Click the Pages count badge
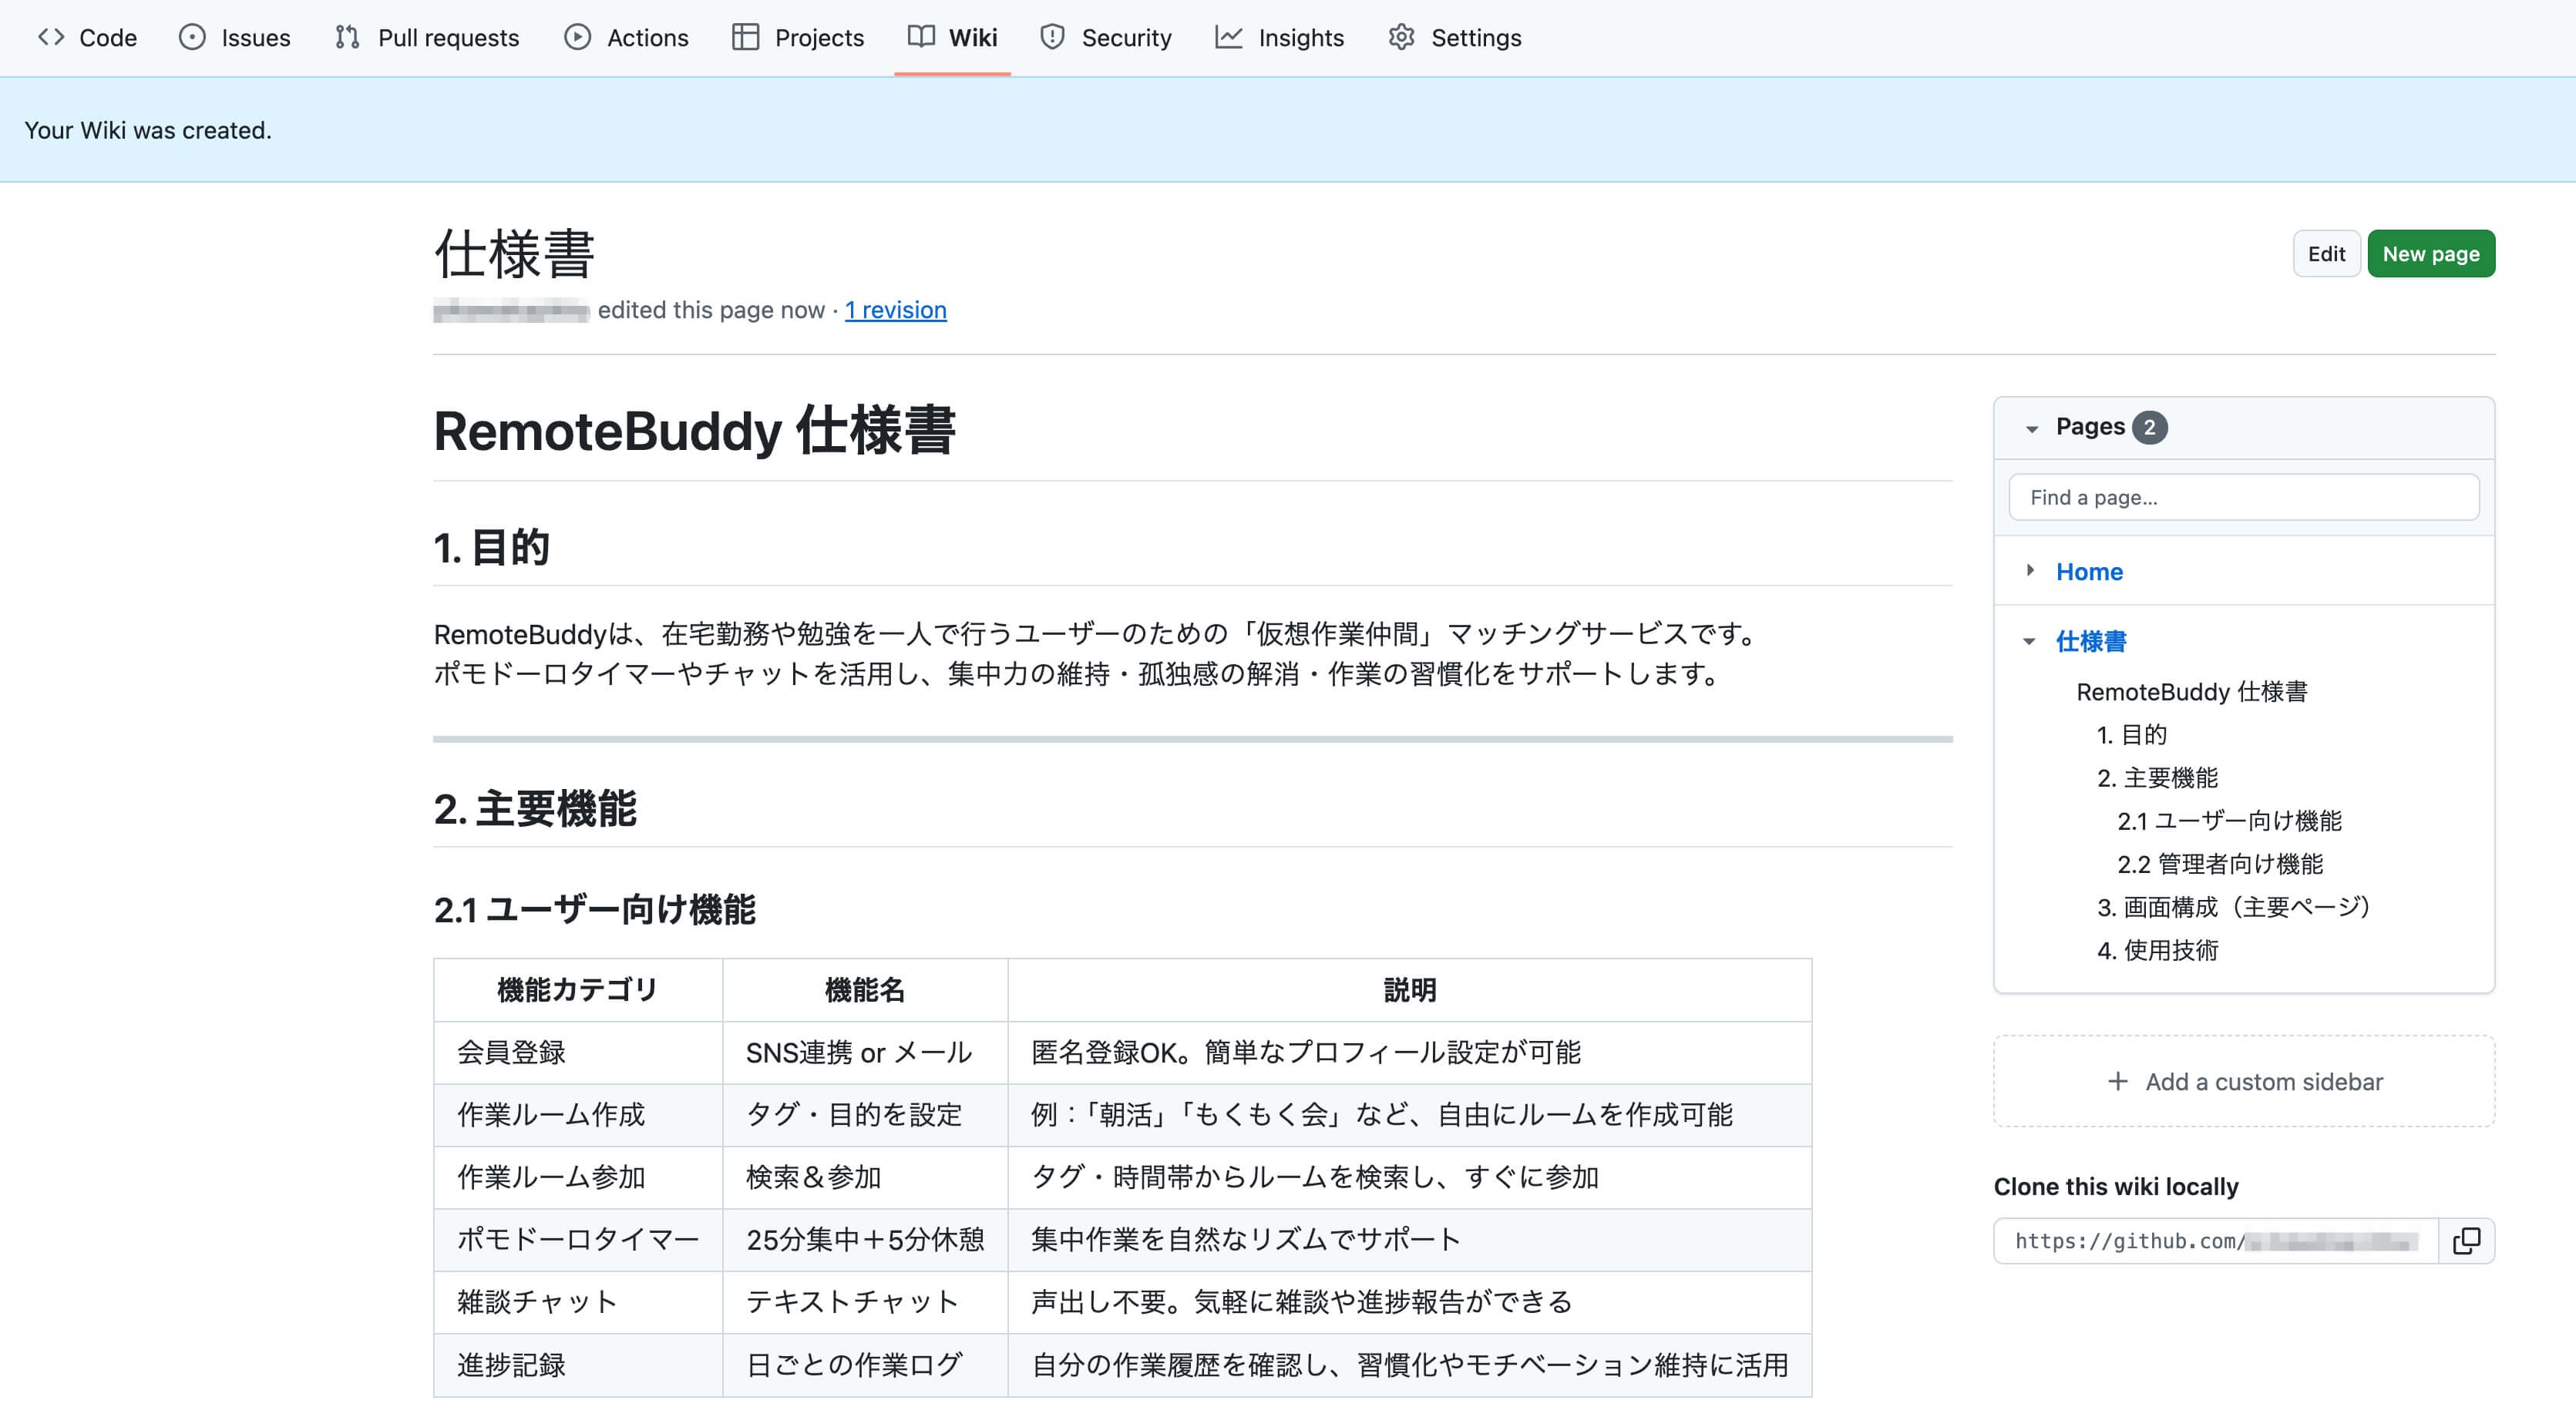Viewport: 2576px width, 1427px height. pyautogui.click(x=2149, y=428)
